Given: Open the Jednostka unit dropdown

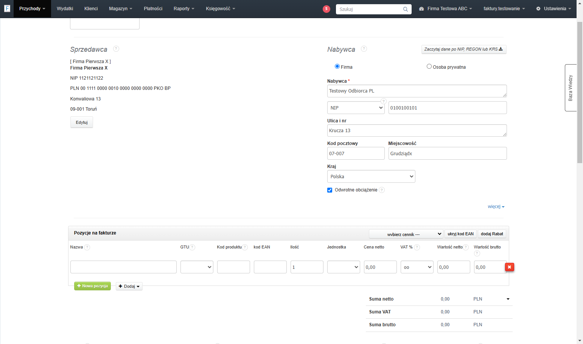Looking at the screenshot, I should [344, 267].
